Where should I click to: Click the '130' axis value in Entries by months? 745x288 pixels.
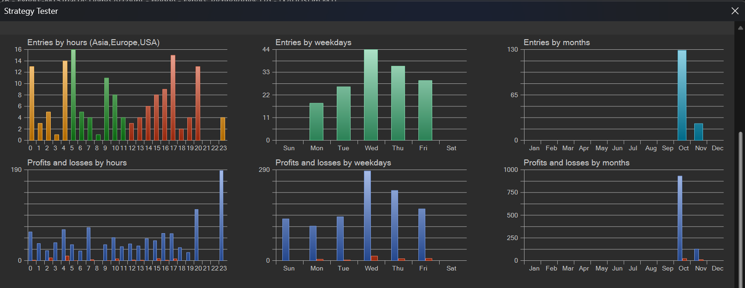pos(513,49)
